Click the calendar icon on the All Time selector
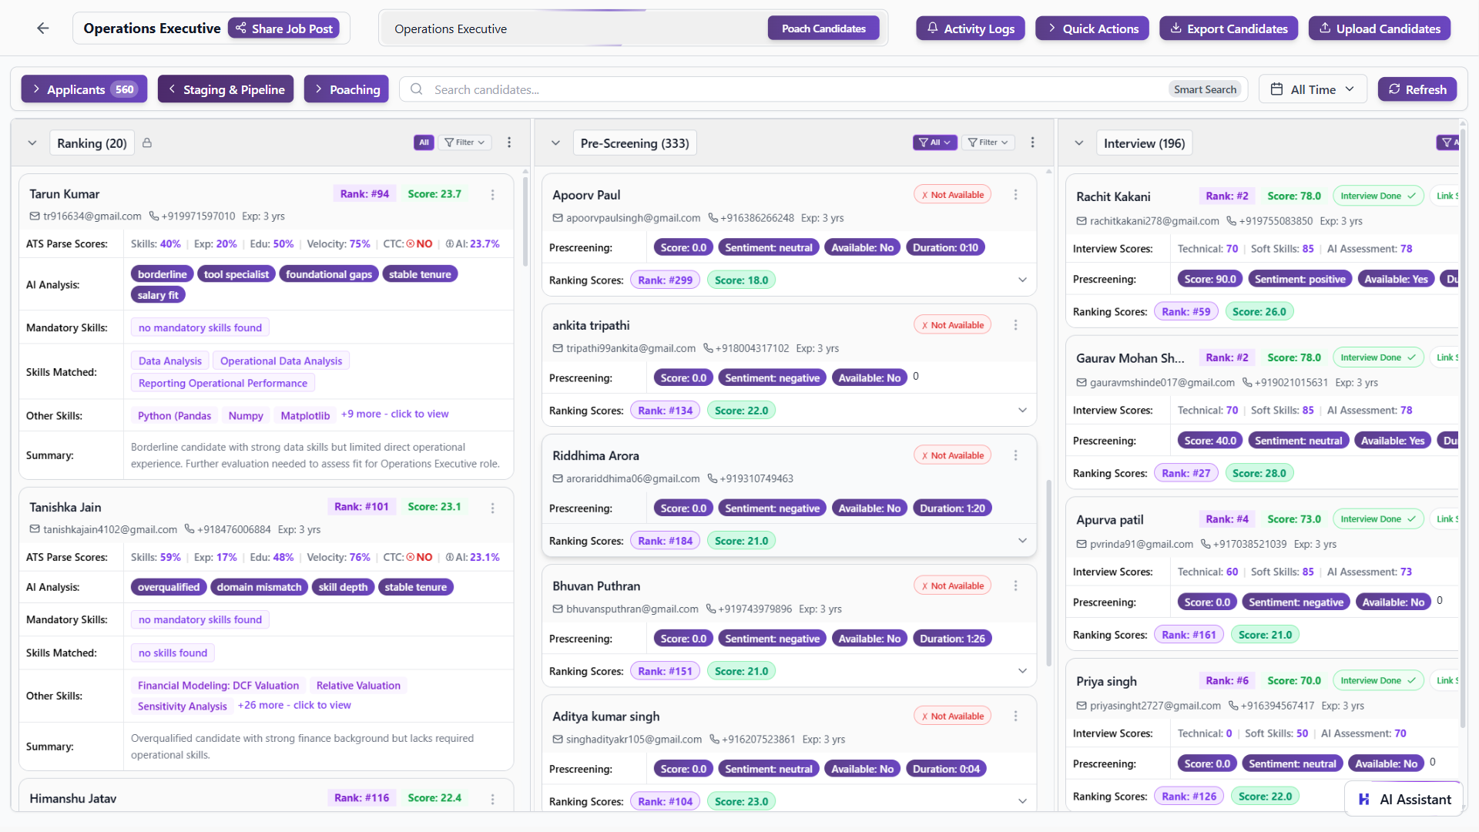Viewport: 1479px width, 832px height. click(x=1277, y=89)
